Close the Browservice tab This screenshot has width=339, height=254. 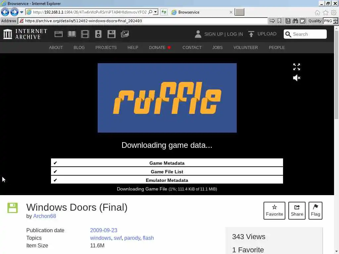(231, 12)
